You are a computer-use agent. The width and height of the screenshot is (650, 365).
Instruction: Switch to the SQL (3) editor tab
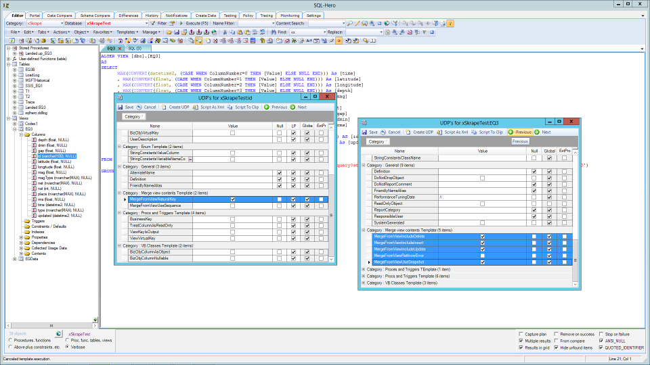135,49
